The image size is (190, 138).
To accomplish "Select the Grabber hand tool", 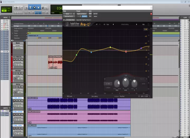I will tap(39, 7).
